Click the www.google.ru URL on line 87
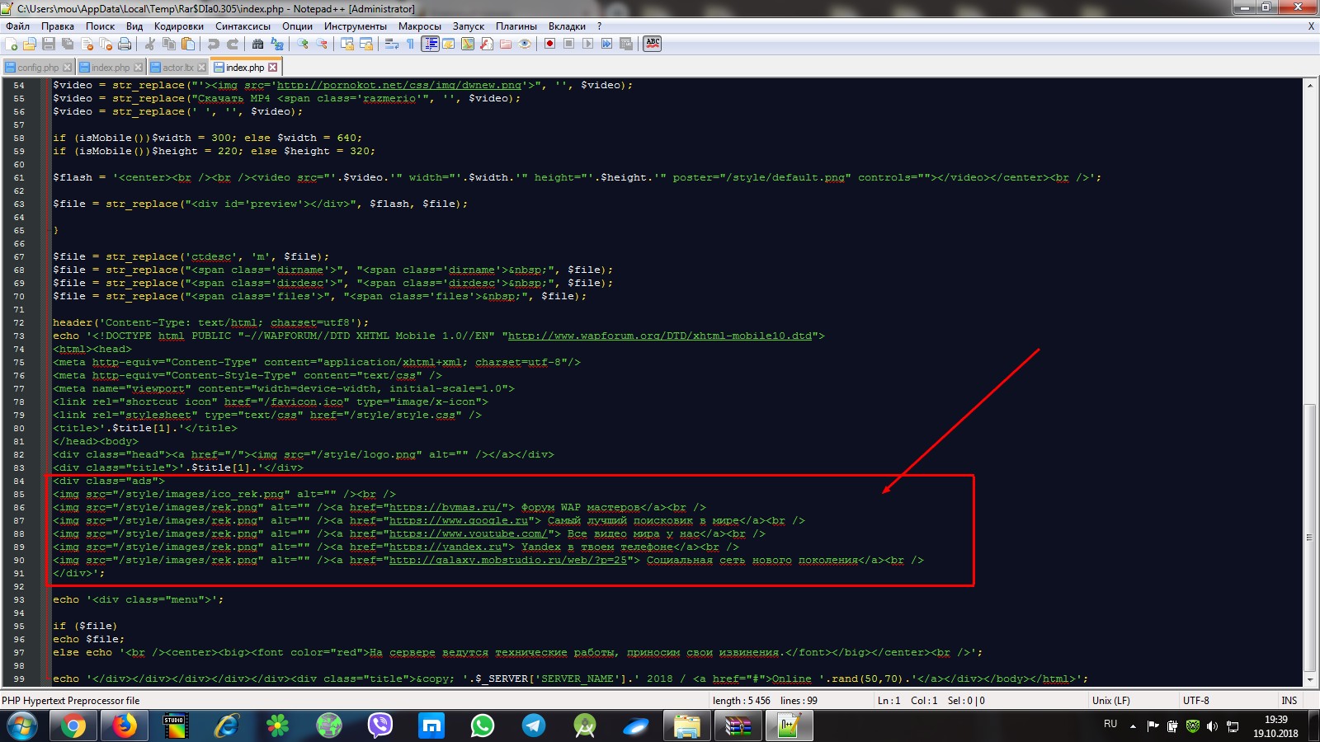The image size is (1320, 742). pyautogui.click(x=459, y=521)
